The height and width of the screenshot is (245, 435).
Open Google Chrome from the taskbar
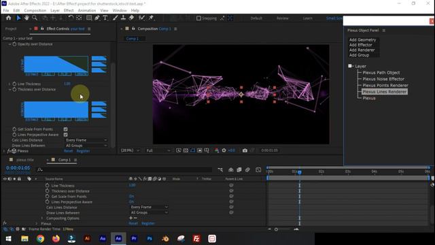(40, 239)
